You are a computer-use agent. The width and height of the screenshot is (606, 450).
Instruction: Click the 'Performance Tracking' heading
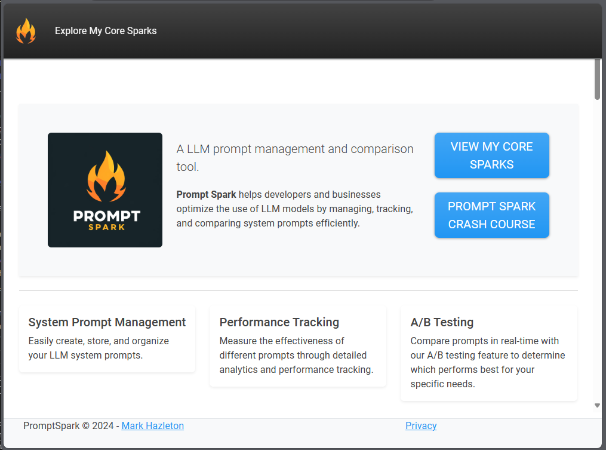279,322
